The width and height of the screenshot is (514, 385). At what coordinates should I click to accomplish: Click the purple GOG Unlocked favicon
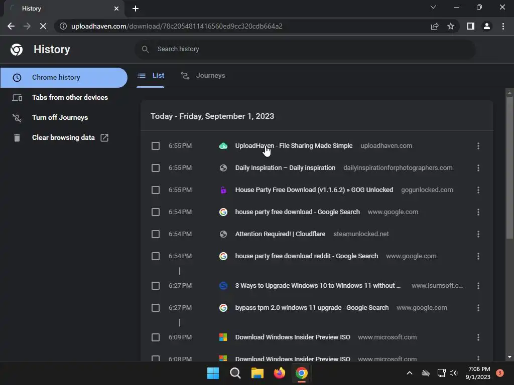(x=223, y=190)
